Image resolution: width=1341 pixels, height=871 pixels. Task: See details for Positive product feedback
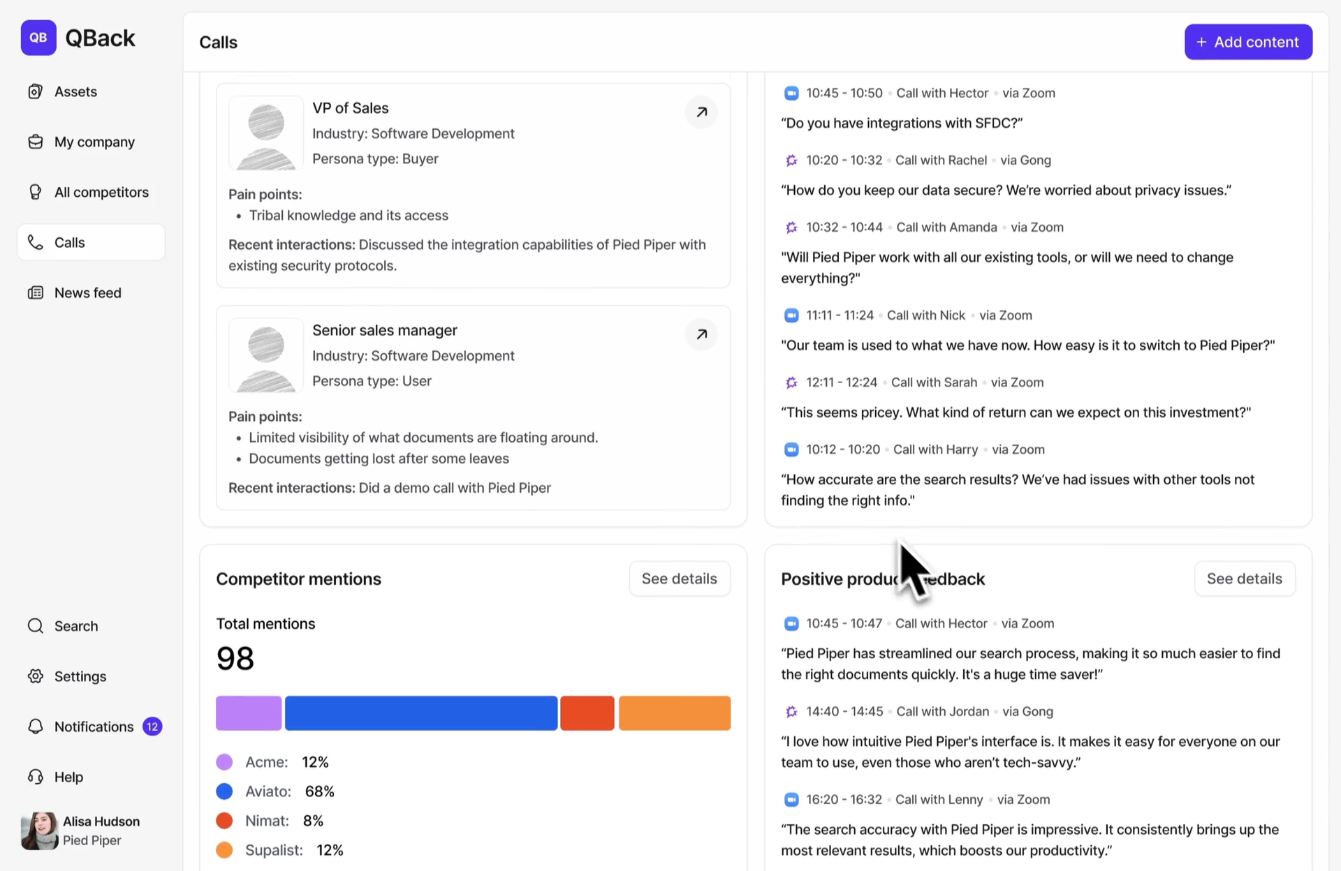coord(1244,579)
